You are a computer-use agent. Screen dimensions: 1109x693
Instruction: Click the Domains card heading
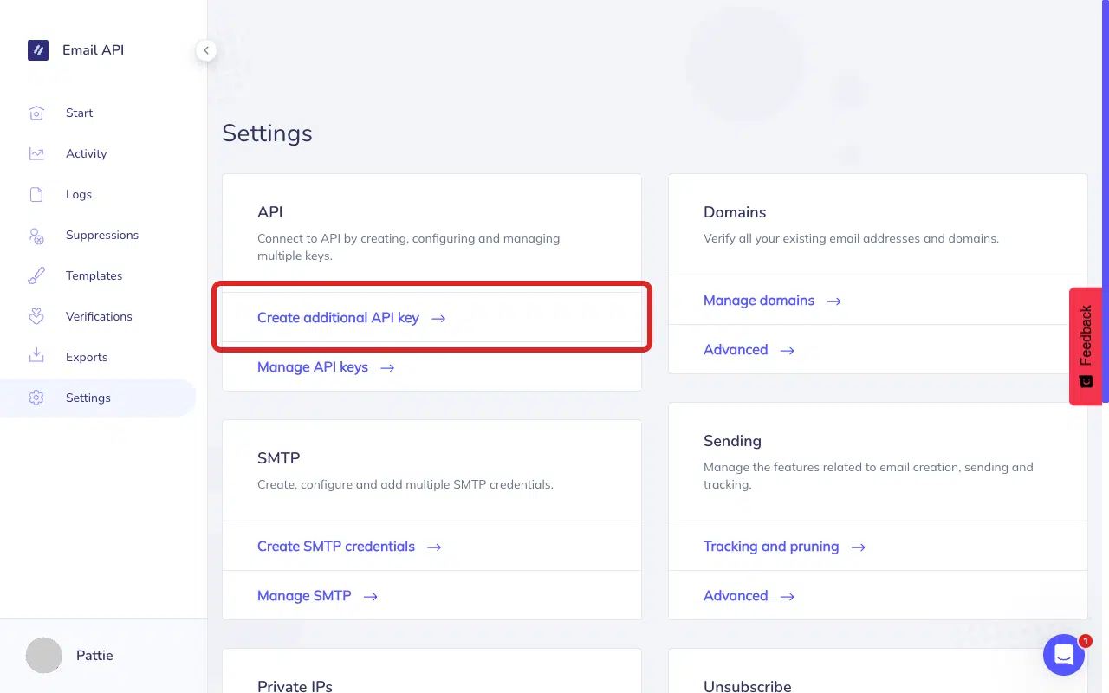coord(735,212)
